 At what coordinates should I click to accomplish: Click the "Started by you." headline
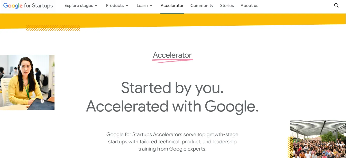(172, 88)
